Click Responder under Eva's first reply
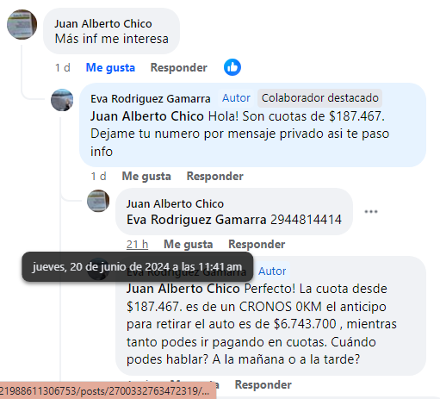The width and height of the screenshot is (440, 399). [215, 176]
